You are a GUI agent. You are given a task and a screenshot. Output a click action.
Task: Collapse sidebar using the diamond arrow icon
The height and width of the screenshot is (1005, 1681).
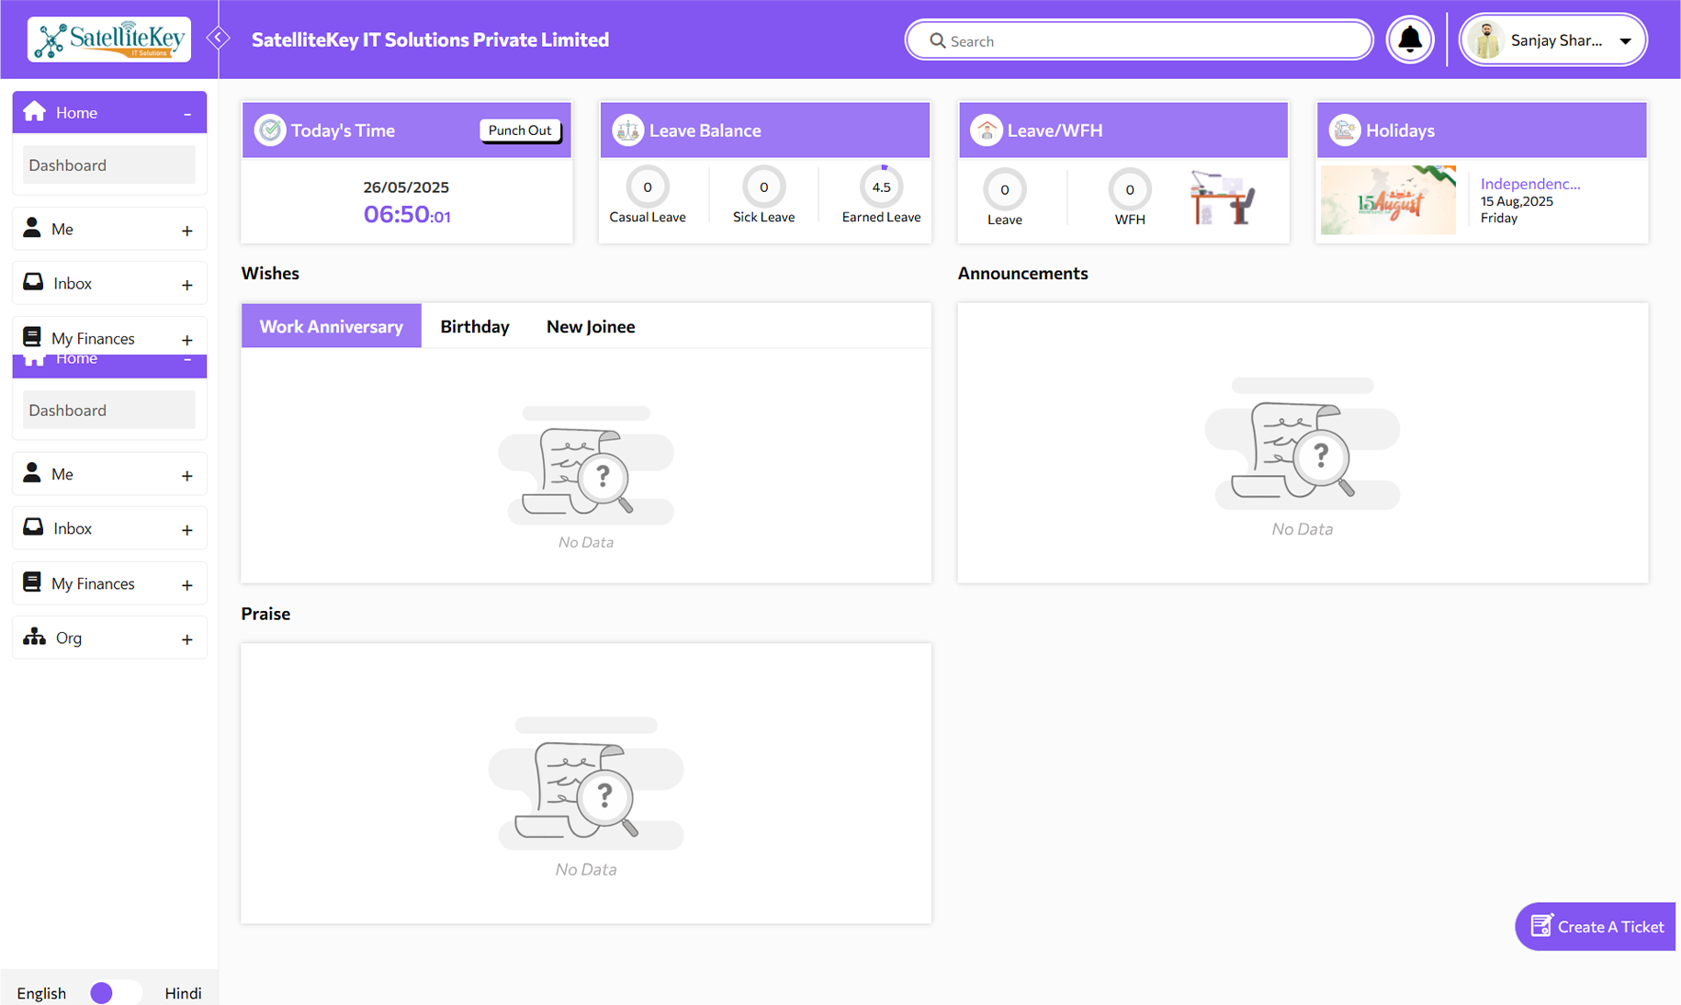pyautogui.click(x=219, y=39)
